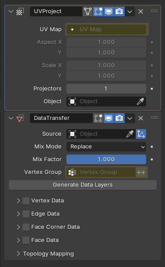Screen dimensions: 165x267
Task: Click the Projectors count field
Action: [106, 89]
